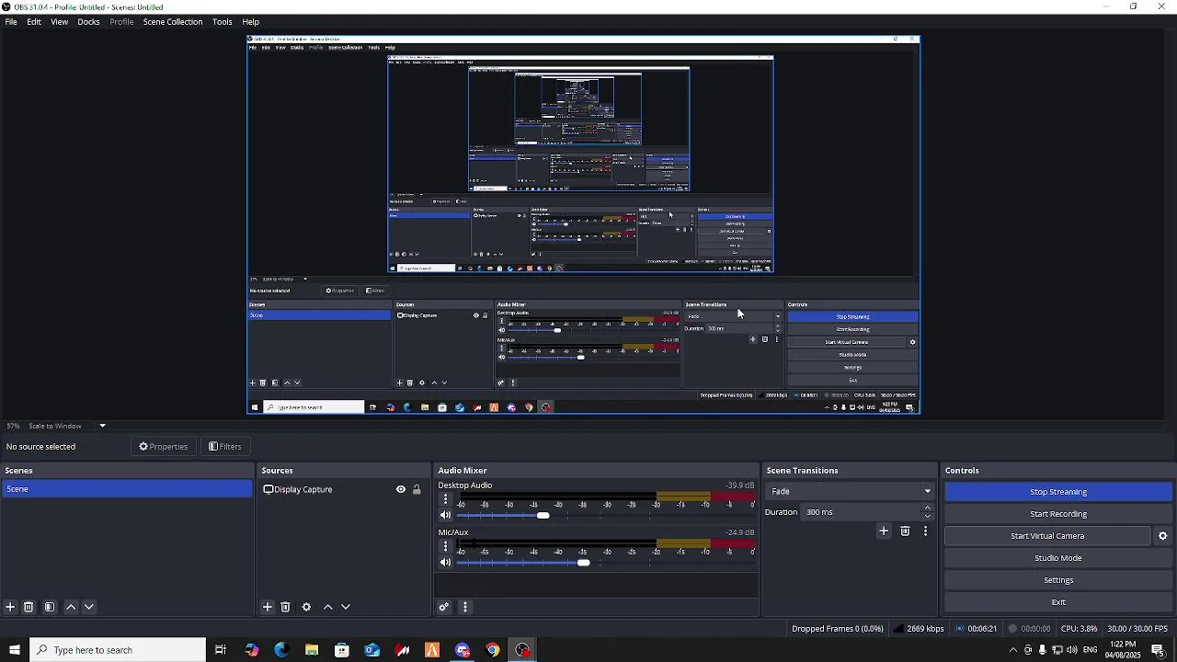Mute the Mic/Aux speaker icon
This screenshot has height=662, width=1177.
pyautogui.click(x=446, y=563)
